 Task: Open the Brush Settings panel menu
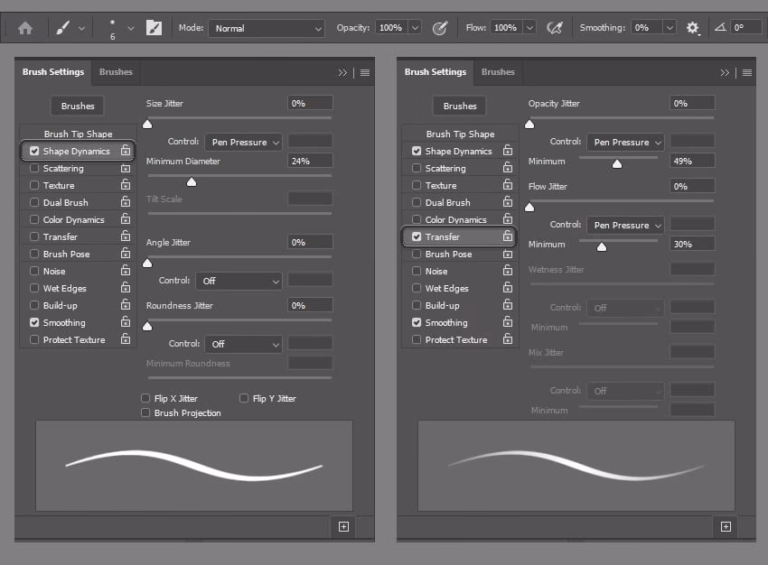pos(364,72)
